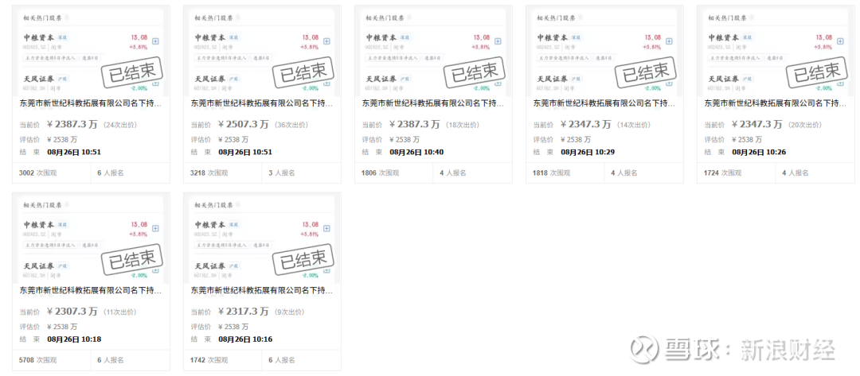Screen dimensions: 860x376
Task: Click 评估价 ¥2538万 in the 36次出价 card
Action: (220, 140)
